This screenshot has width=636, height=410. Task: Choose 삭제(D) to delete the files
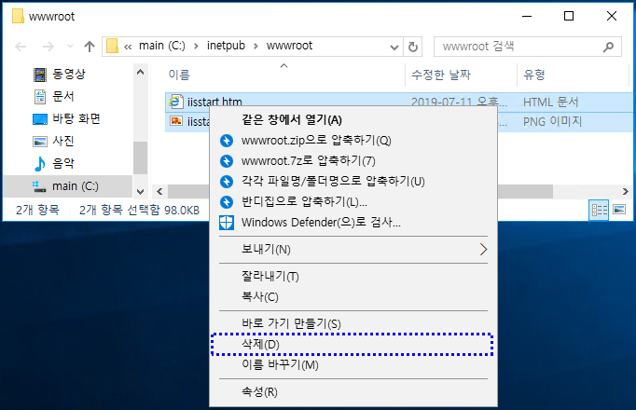tap(353, 345)
